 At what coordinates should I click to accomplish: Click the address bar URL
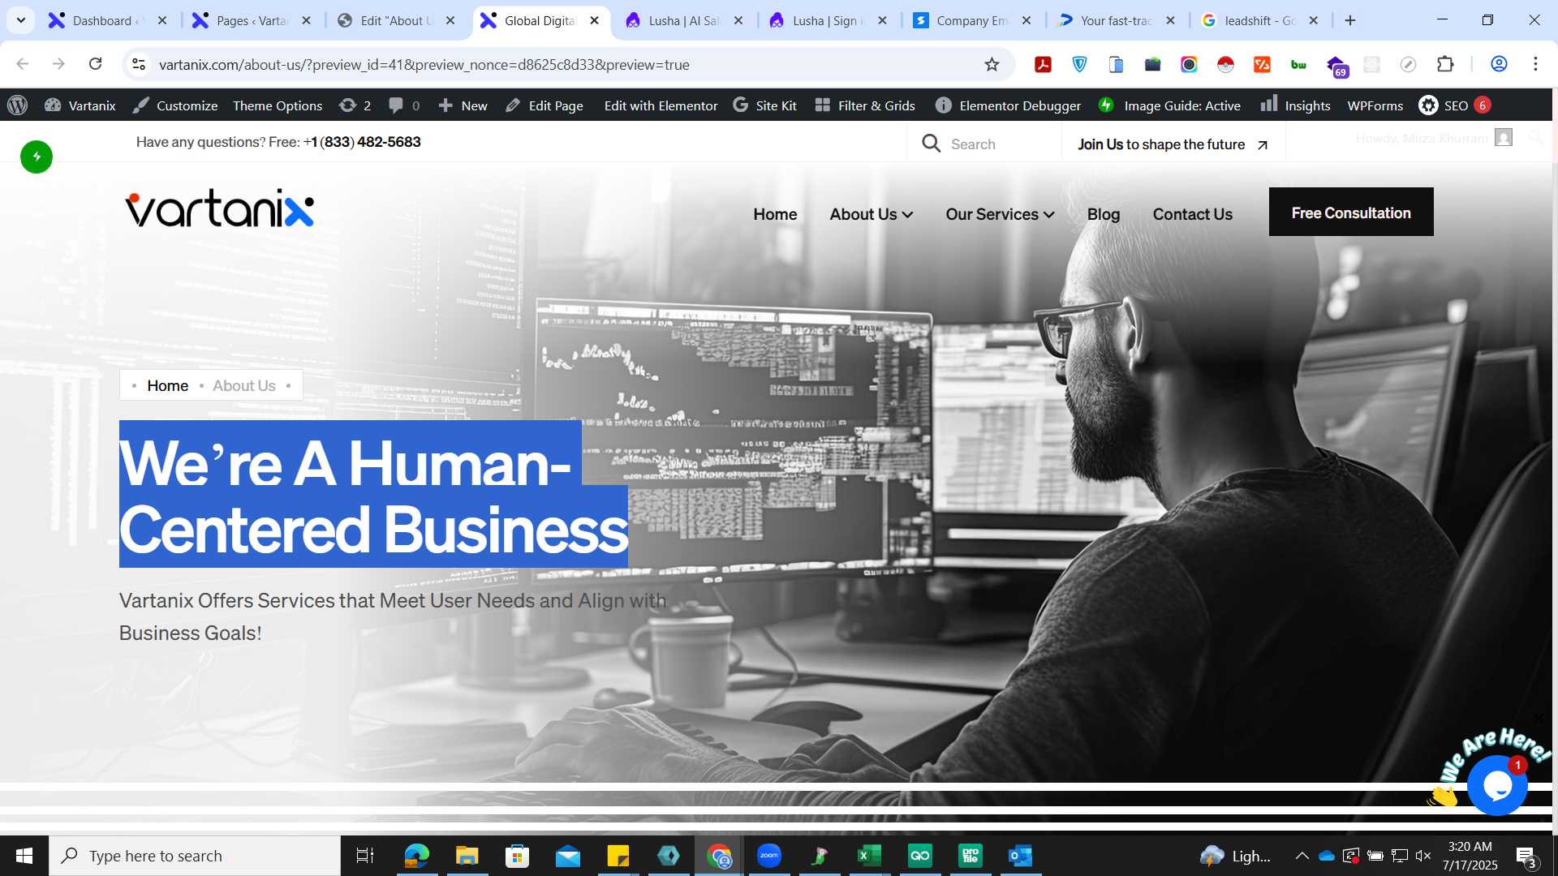(424, 64)
